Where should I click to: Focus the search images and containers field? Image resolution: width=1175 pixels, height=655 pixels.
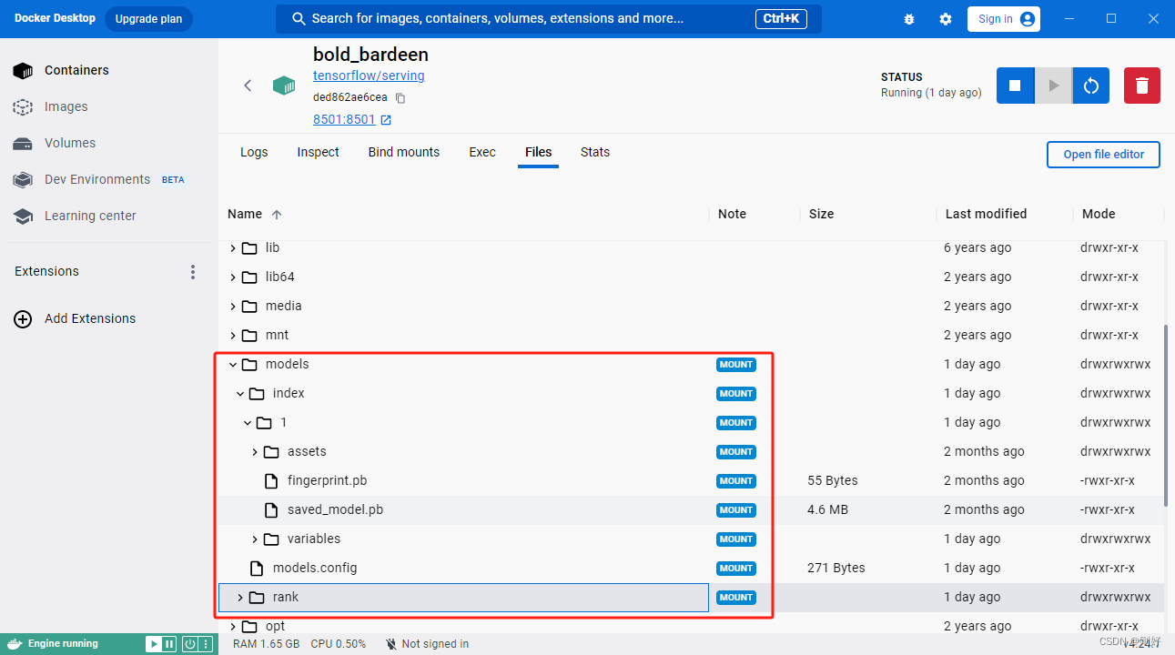548,19
